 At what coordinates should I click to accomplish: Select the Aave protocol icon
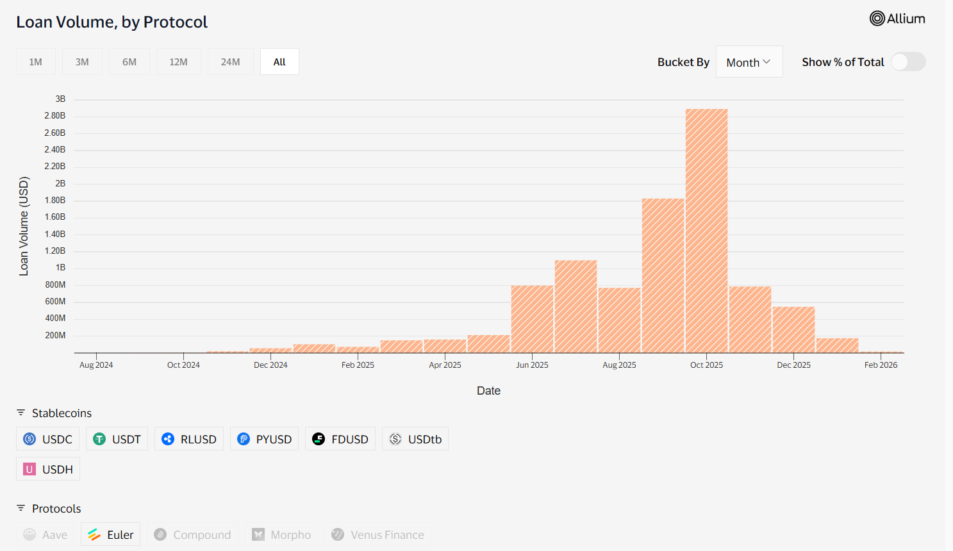30,534
